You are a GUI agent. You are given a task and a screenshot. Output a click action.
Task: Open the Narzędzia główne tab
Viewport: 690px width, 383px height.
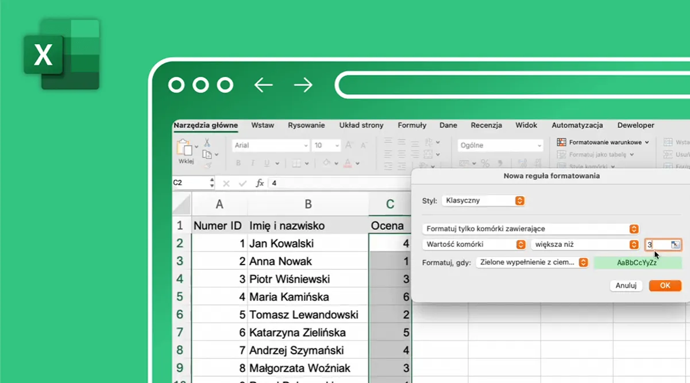pos(206,125)
